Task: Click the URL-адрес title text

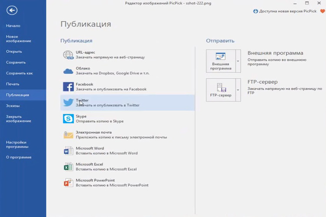Action: pos(86,53)
